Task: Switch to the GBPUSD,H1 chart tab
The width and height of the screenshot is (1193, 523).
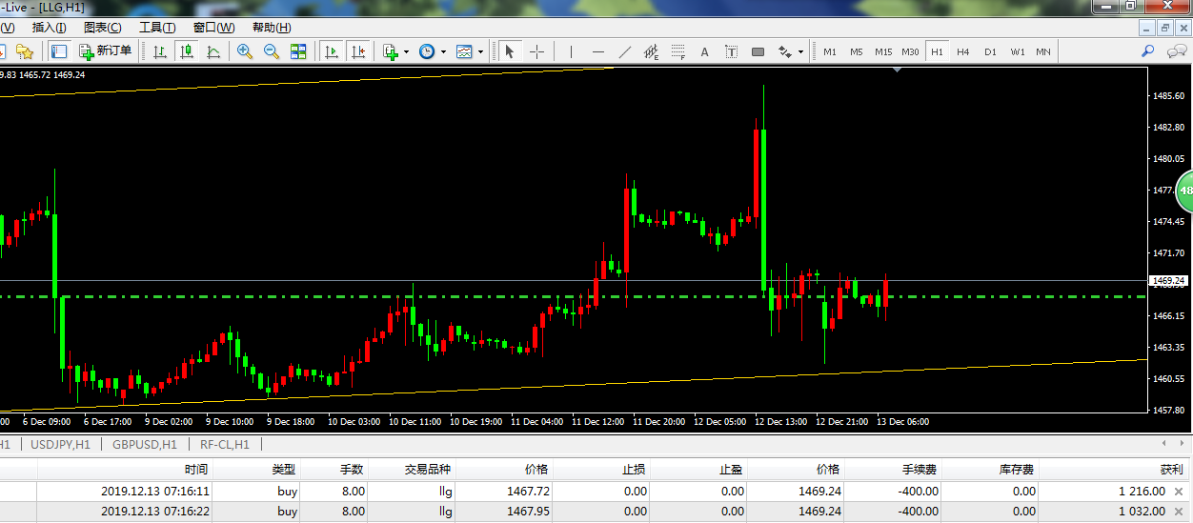Action: click(144, 444)
